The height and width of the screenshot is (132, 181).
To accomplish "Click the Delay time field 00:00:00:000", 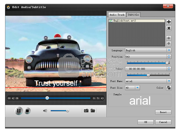I will pos(146,69).
